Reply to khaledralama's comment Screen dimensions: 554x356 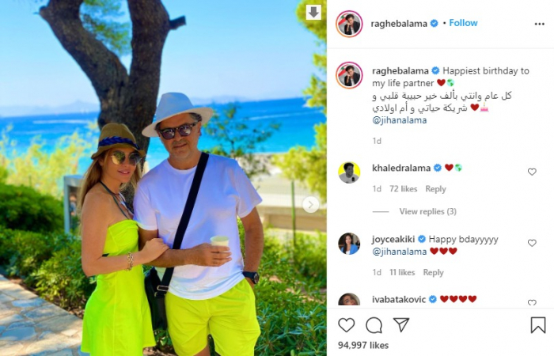coord(435,189)
